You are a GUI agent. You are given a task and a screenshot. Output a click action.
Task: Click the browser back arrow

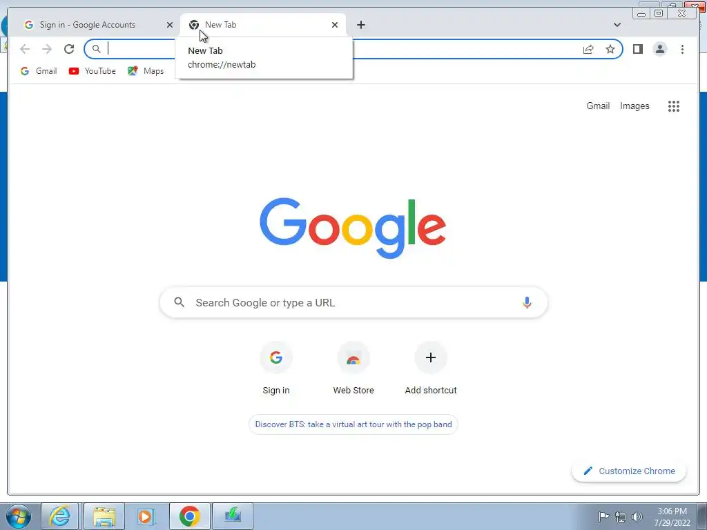click(x=25, y=49)
